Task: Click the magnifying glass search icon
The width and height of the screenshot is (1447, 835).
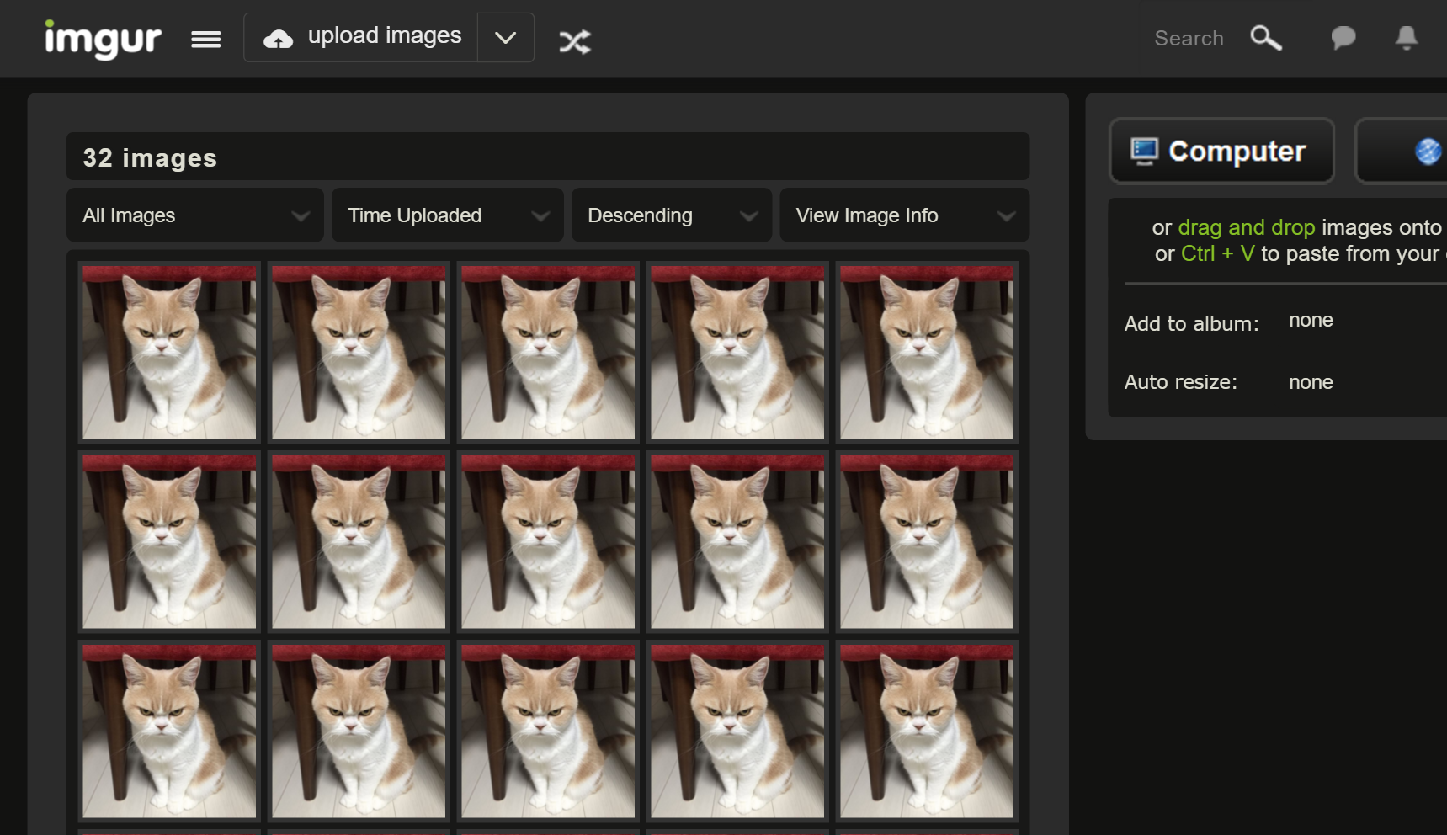Action: pyautogui.click(x=1266, y=38)
